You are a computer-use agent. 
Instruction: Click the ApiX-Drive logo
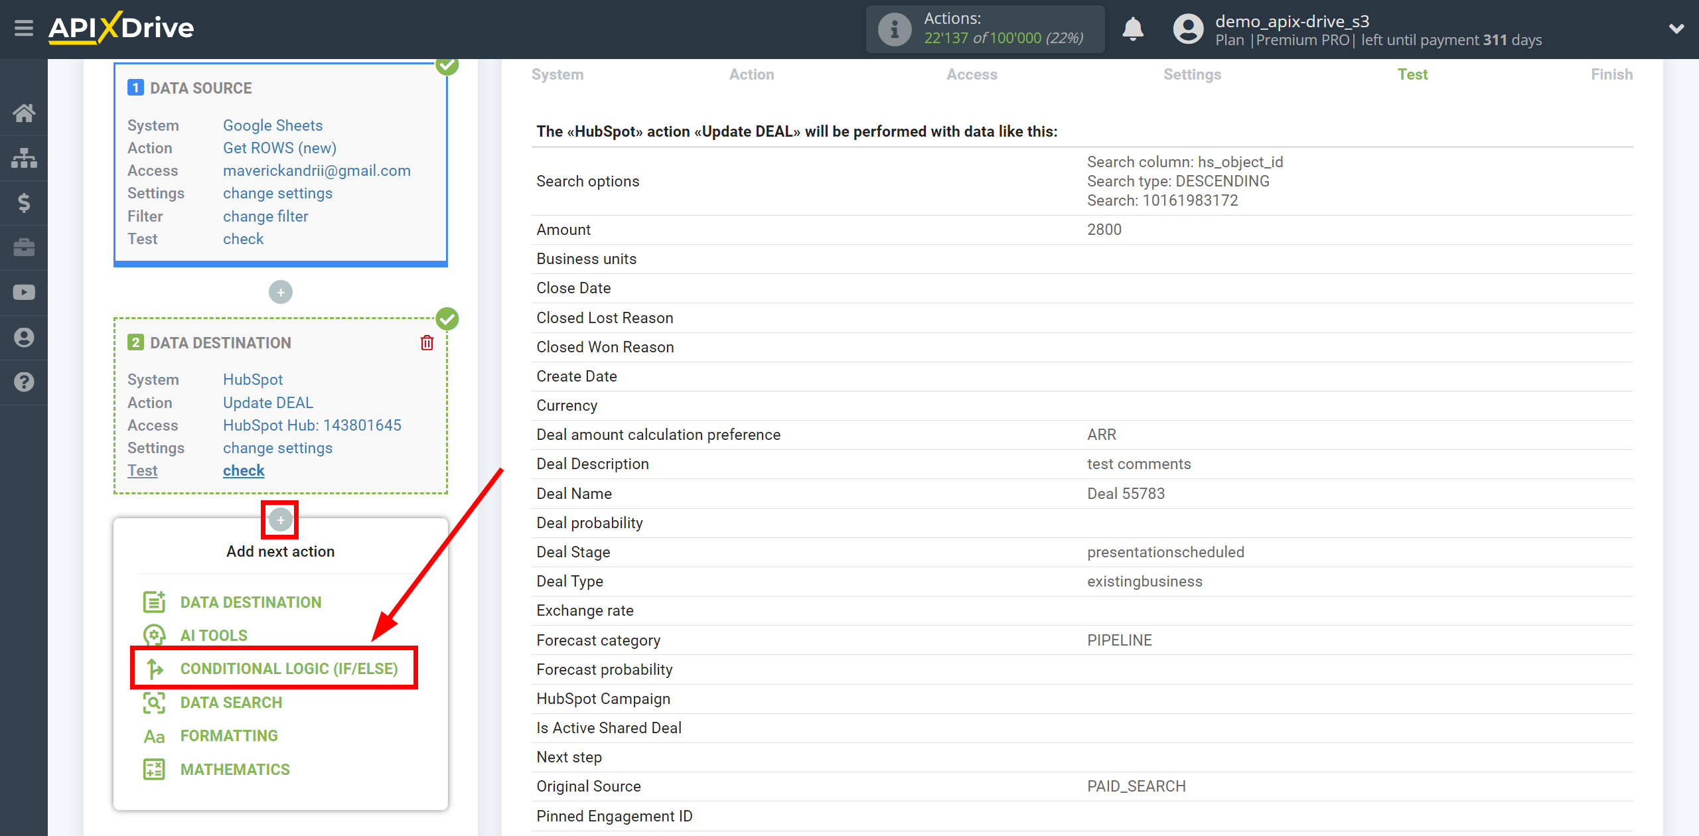(121, 29)
